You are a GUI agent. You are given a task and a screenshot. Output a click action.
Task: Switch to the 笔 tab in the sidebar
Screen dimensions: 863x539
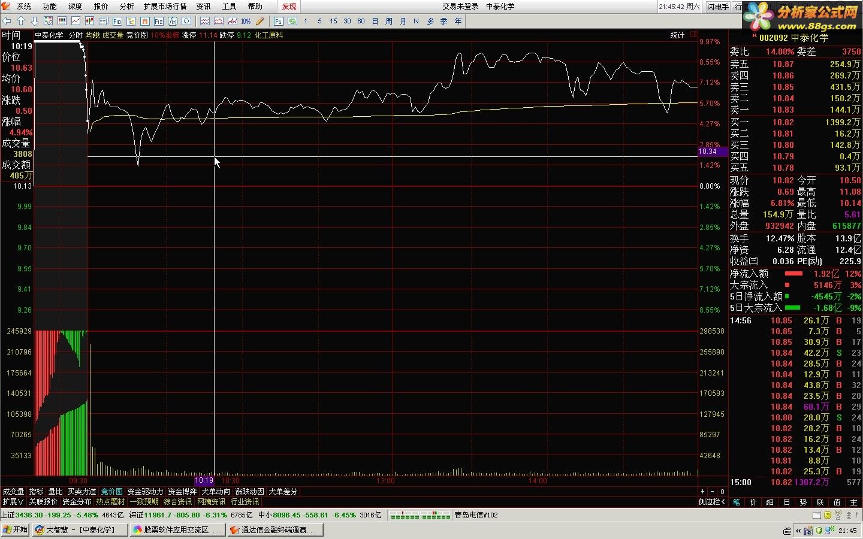tap(737, 502)
